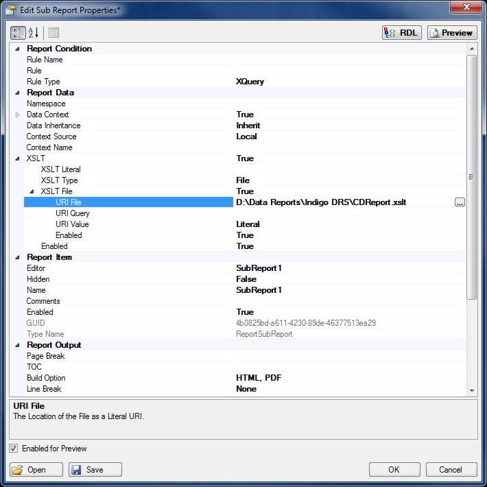The image size is (487, 487).
Task: Click the ellipsis browse button for URI File
Action: coord(460,202)
